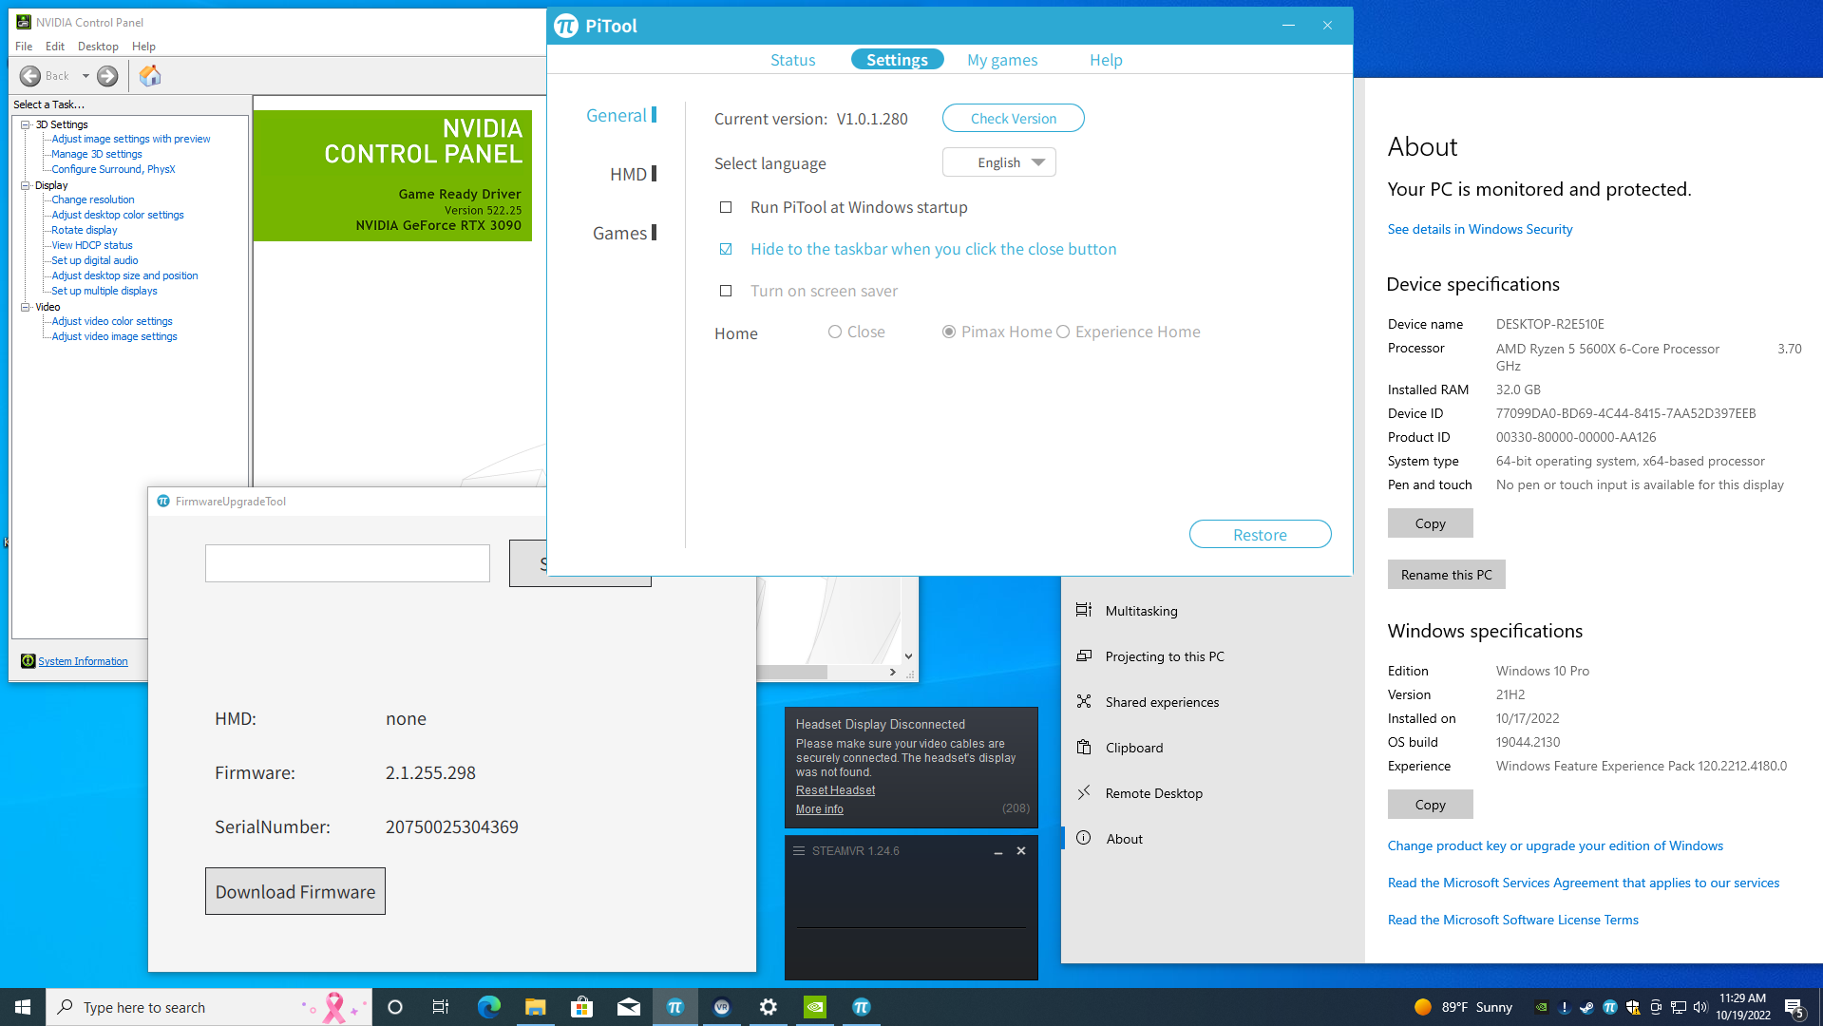Click the NVIDIA Control Panel home icon
This screenshot has width=1823, height=1026.
[150, 76]
